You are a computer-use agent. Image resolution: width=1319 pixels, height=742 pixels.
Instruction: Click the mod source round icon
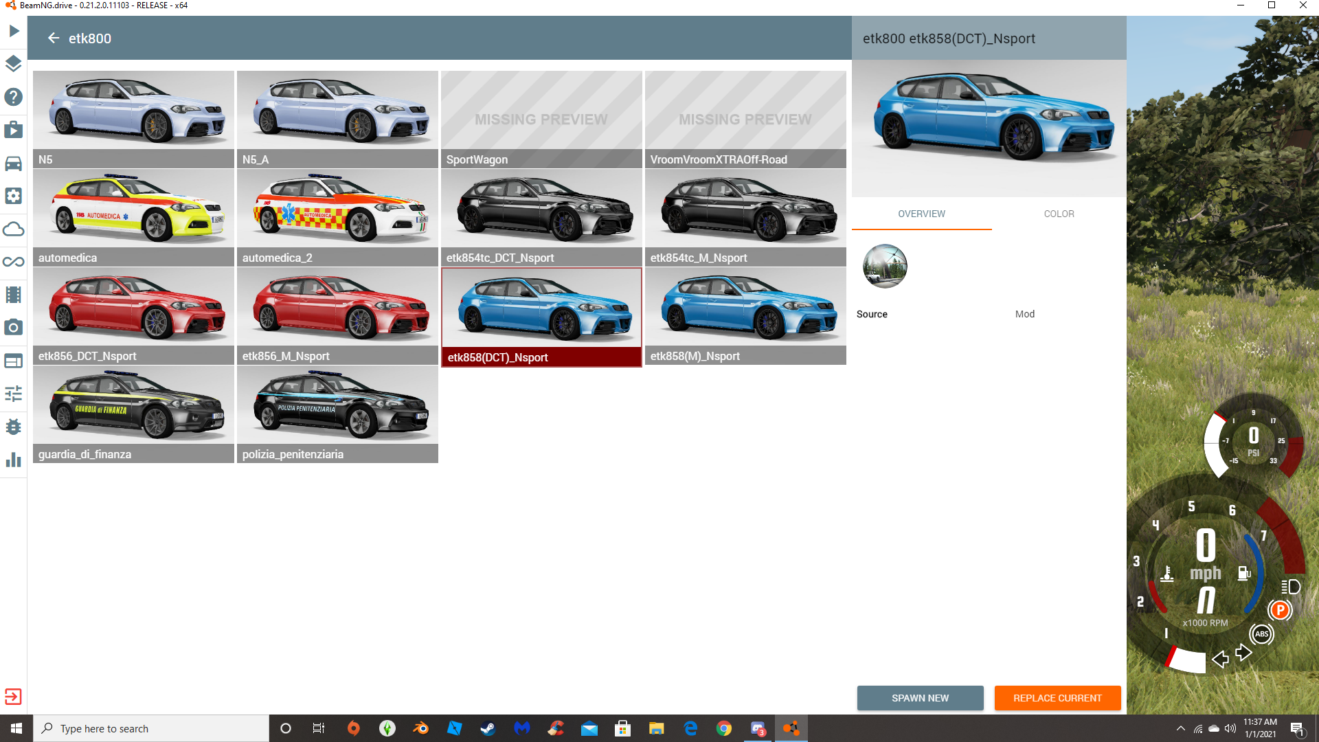885,266
